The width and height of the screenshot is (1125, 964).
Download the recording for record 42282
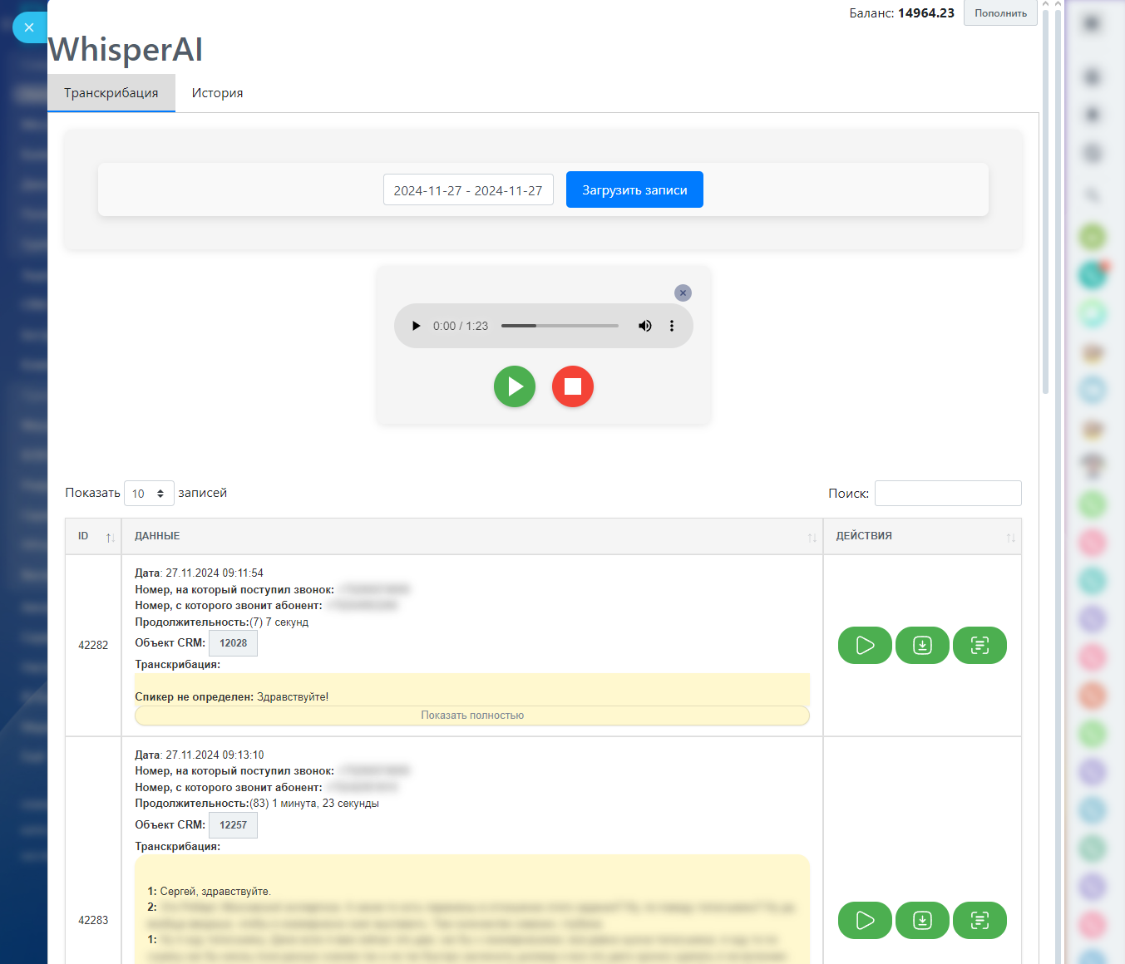[922, 646]
